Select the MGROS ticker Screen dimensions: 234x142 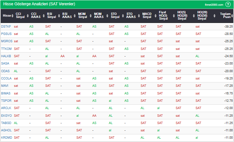pyautogui.click(x=7, y=41)
